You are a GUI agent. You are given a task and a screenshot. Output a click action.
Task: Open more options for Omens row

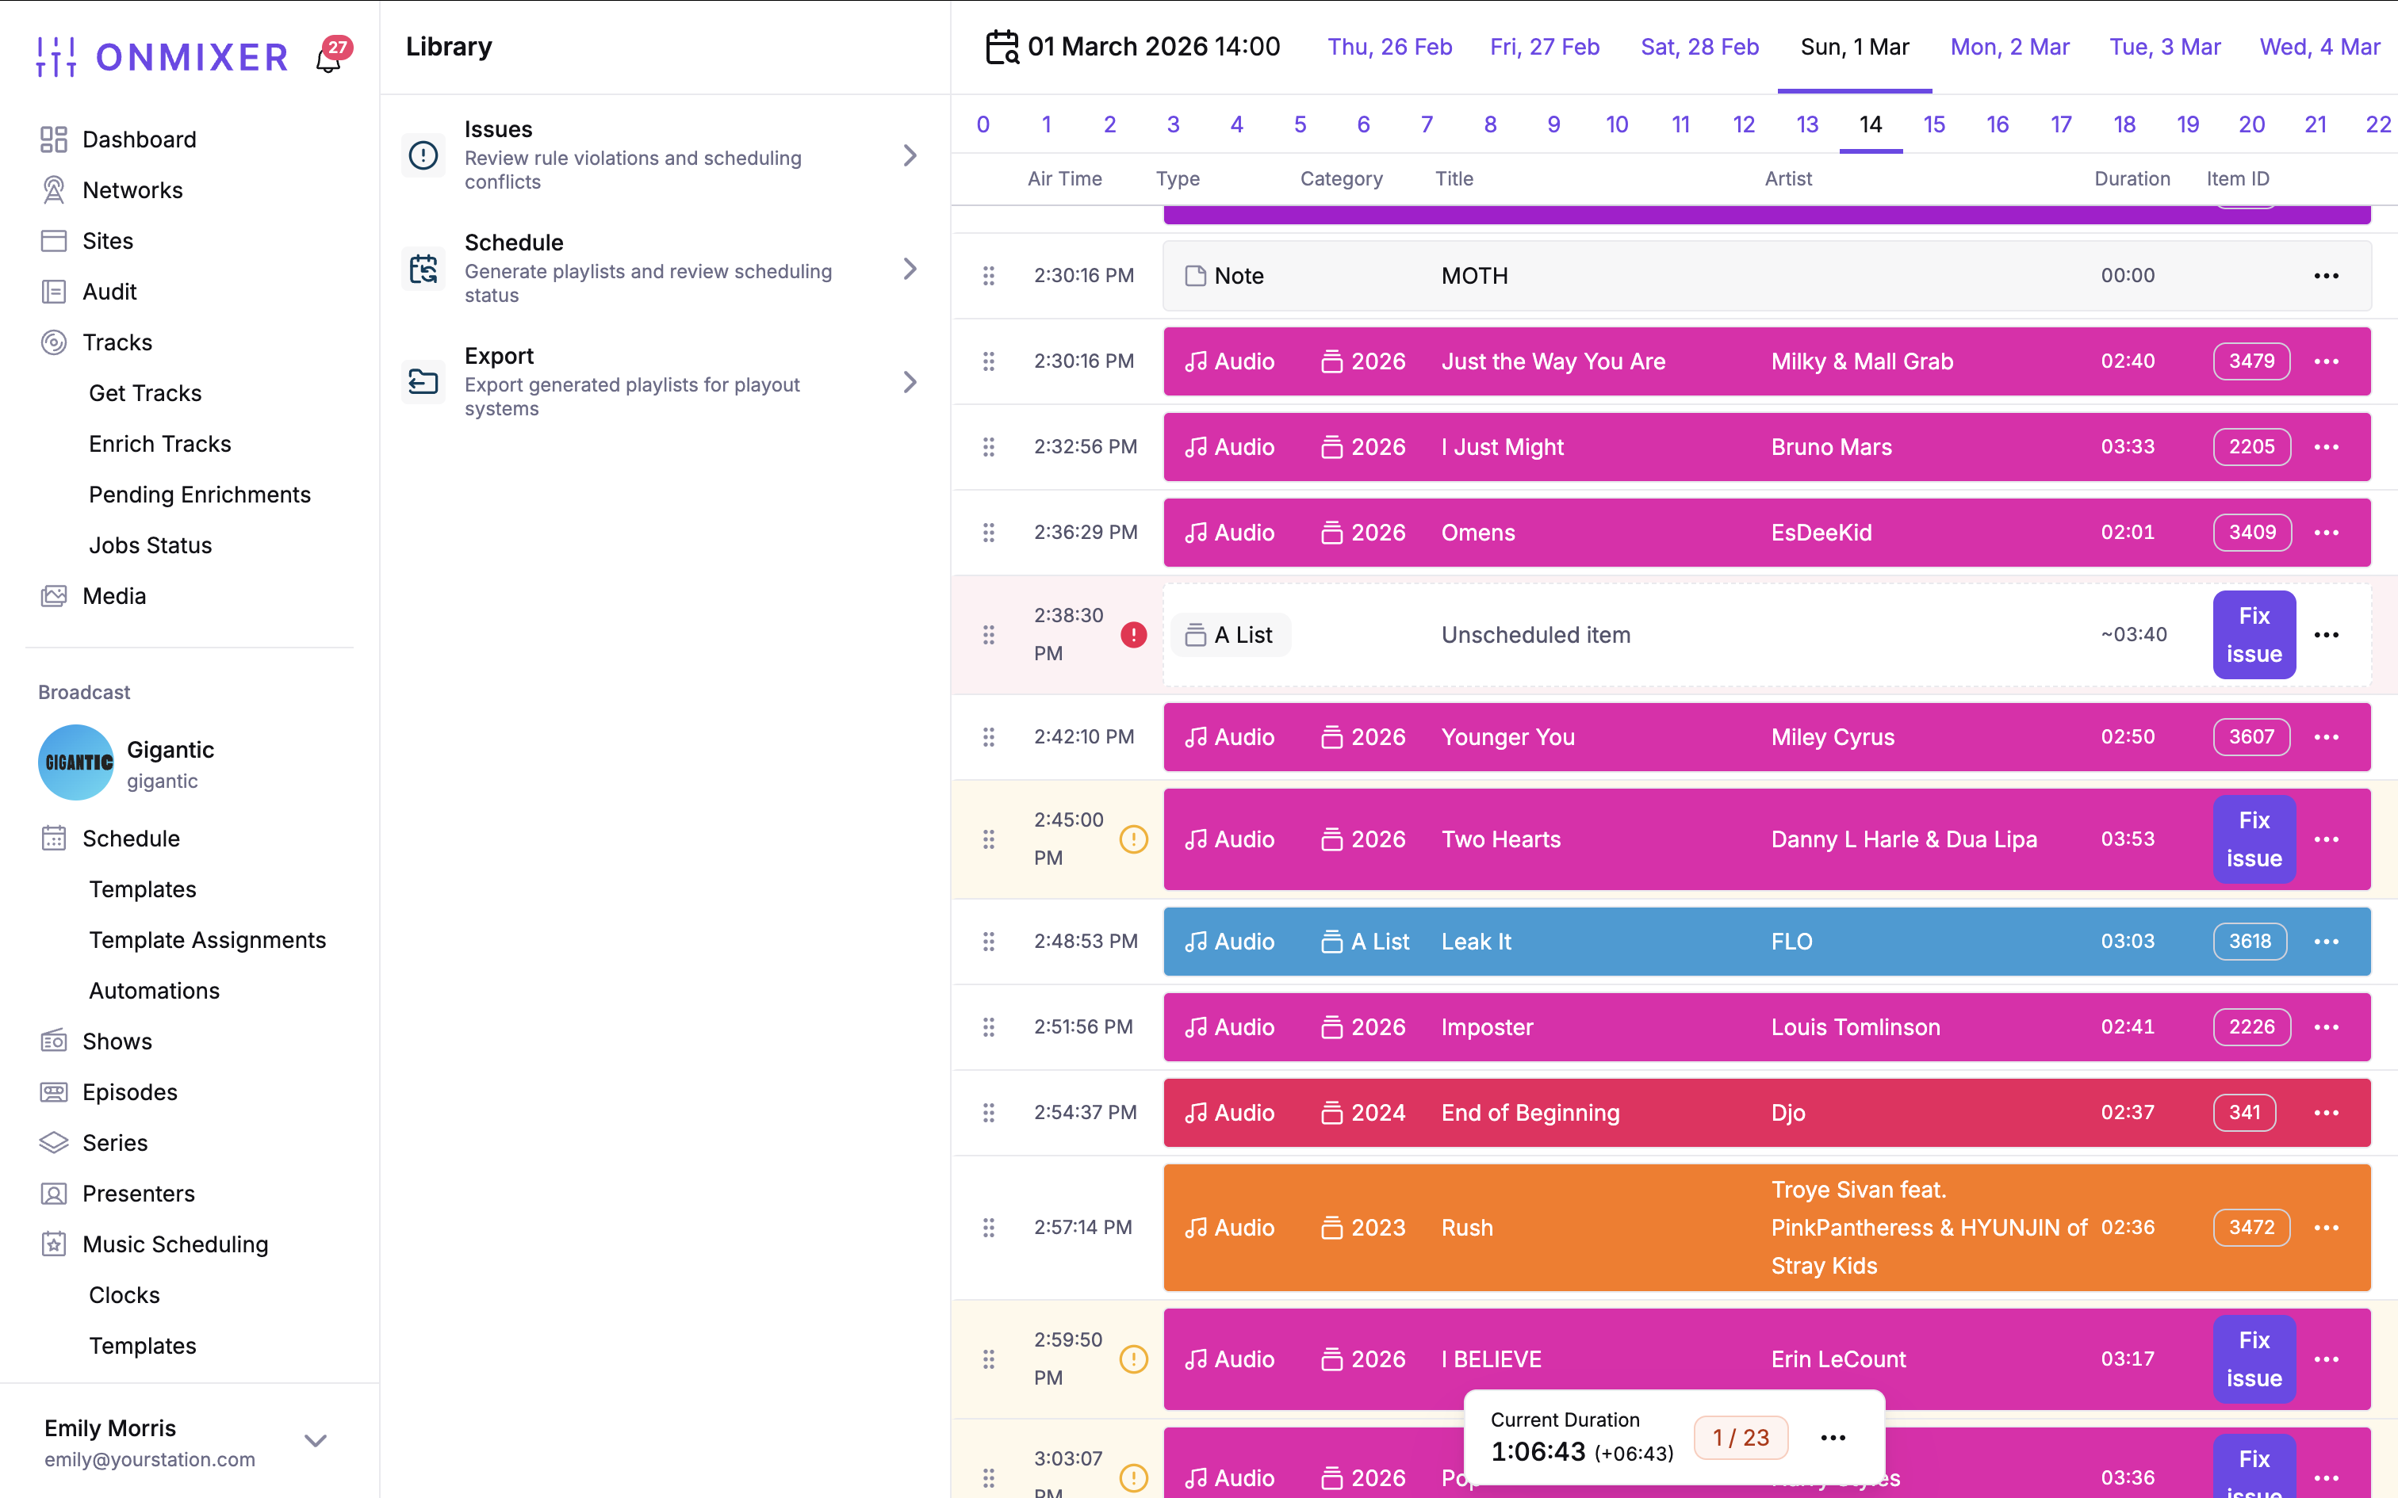(x=2326, y=533)
